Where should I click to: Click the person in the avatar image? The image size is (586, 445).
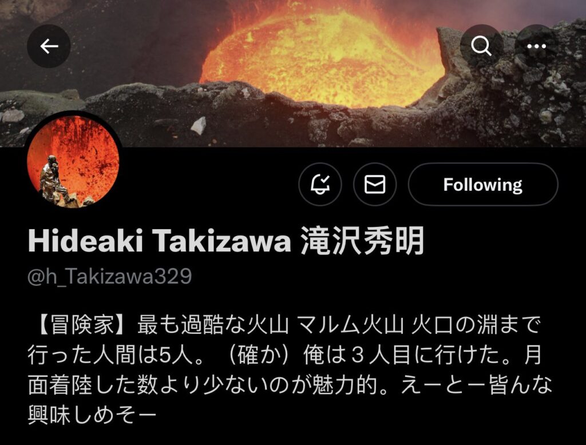54,180
